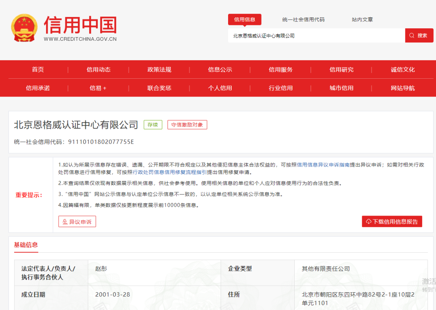Click the 搜索 search button

[419, 35]
